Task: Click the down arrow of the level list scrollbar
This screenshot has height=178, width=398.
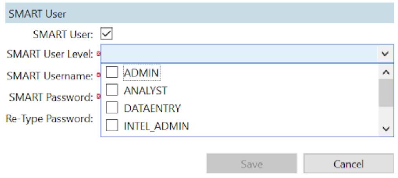Action: point(385,129)
